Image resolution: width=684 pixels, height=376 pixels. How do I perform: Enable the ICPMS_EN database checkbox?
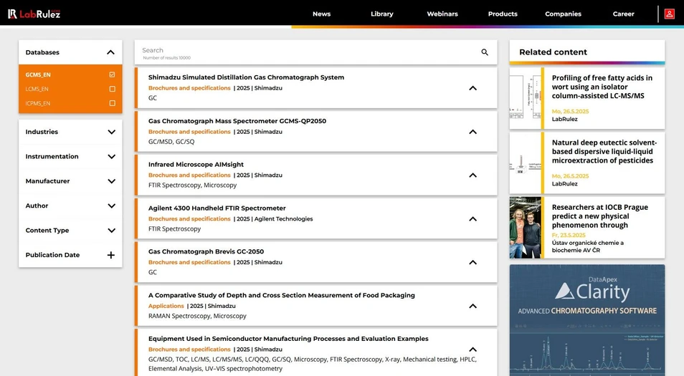tap(112, 103)
